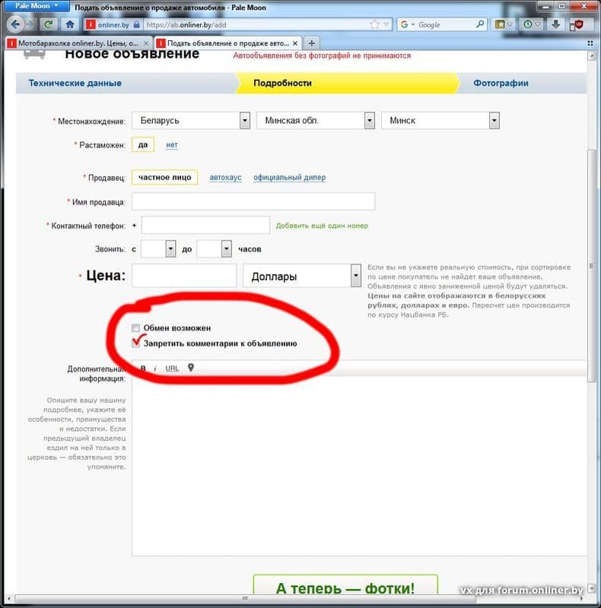Click the 'А теперь — фотки!' button
601x608 pixels.
[345, 586]
